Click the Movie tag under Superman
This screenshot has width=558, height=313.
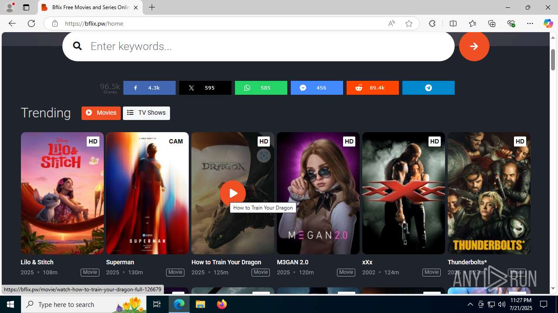pos(175,272)
